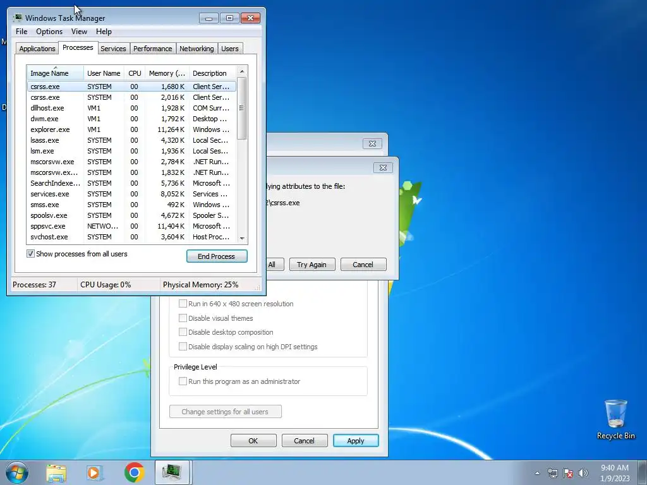Open the Options menu in Task Manager
The width and height of the screenshot is (647, 485).
(x=49, y=32)
